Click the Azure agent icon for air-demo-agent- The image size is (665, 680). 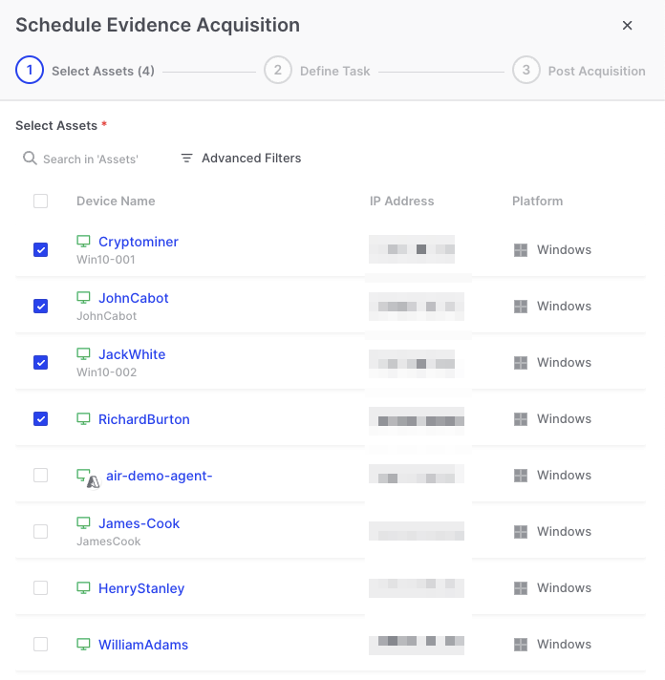(x=85, y=476)
